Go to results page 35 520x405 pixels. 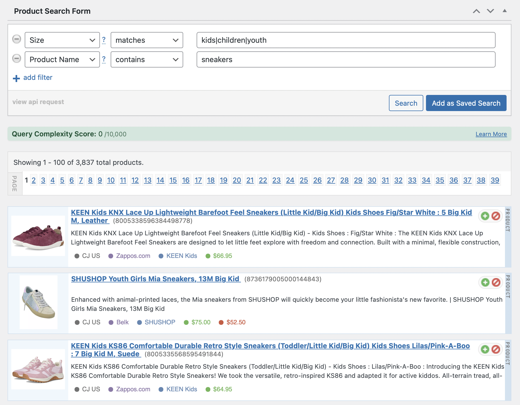click(440, 180)
